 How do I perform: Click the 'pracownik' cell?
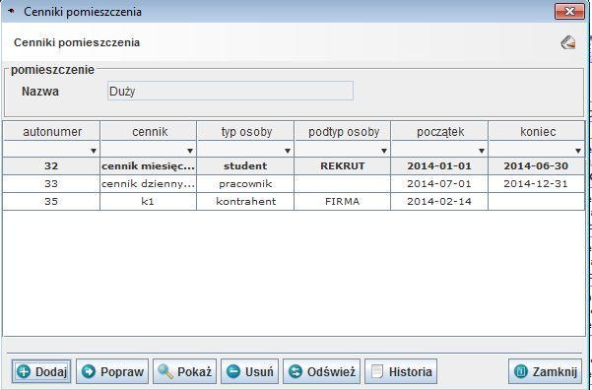(x=246, y=184)
